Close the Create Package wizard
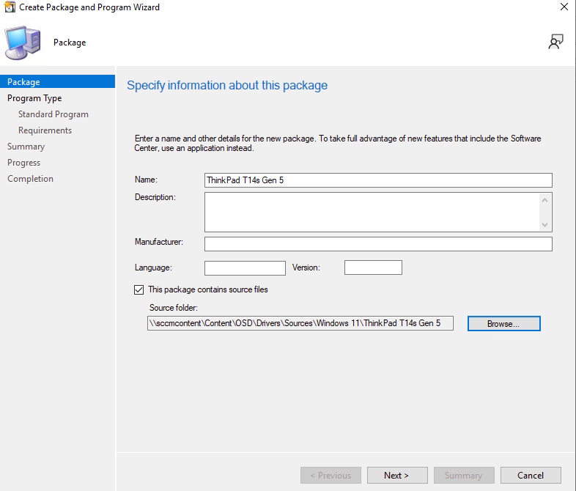Image resolution: width=576 pixels, height=491 pixels. 564,7
